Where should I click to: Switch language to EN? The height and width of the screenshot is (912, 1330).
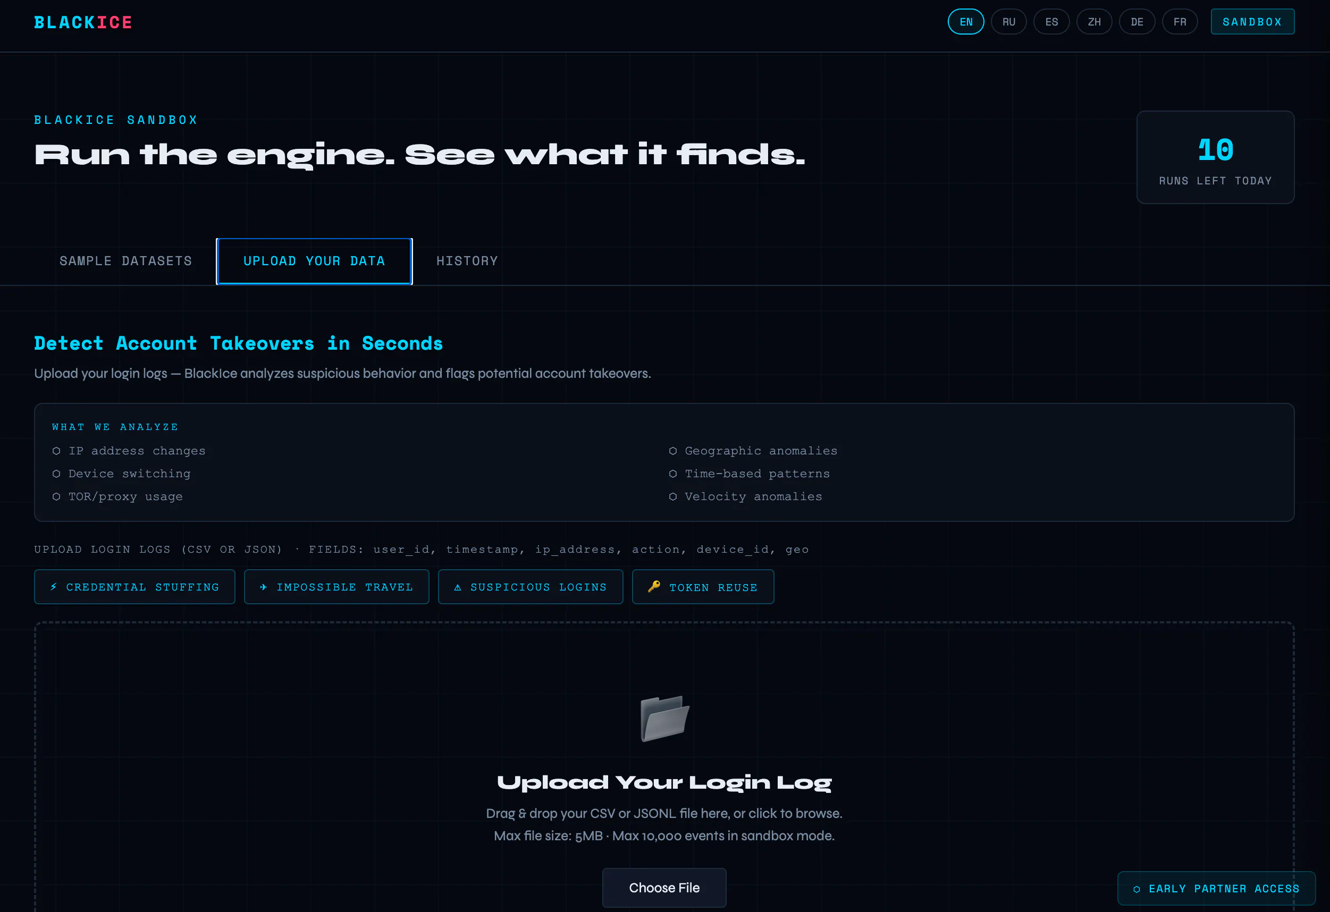click(966, 22)
